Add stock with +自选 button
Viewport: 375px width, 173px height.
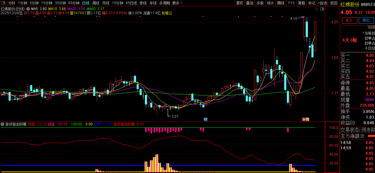(323, 3)
